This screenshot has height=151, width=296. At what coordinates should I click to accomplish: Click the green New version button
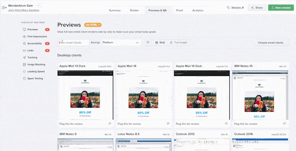[281, 8]
